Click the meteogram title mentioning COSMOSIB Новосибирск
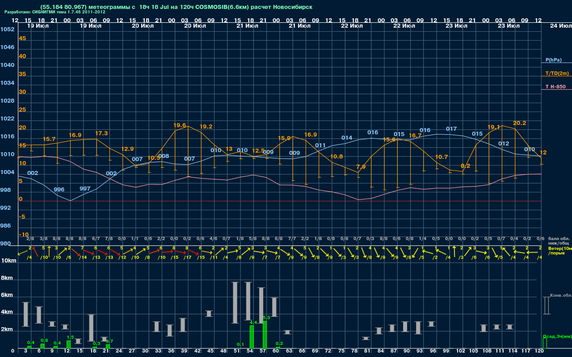Image resolution: width=572 pixels, height=357 pixels. (176, 7)
